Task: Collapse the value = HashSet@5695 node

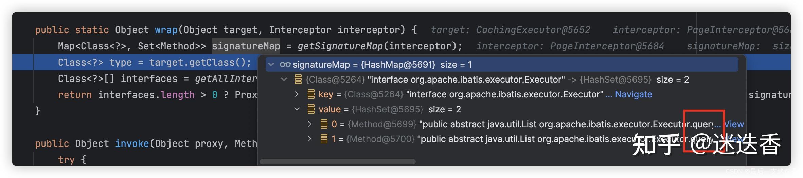Action: coord(297,109)
